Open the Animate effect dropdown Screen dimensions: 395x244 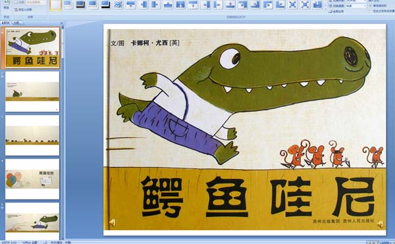coord(36,2)
